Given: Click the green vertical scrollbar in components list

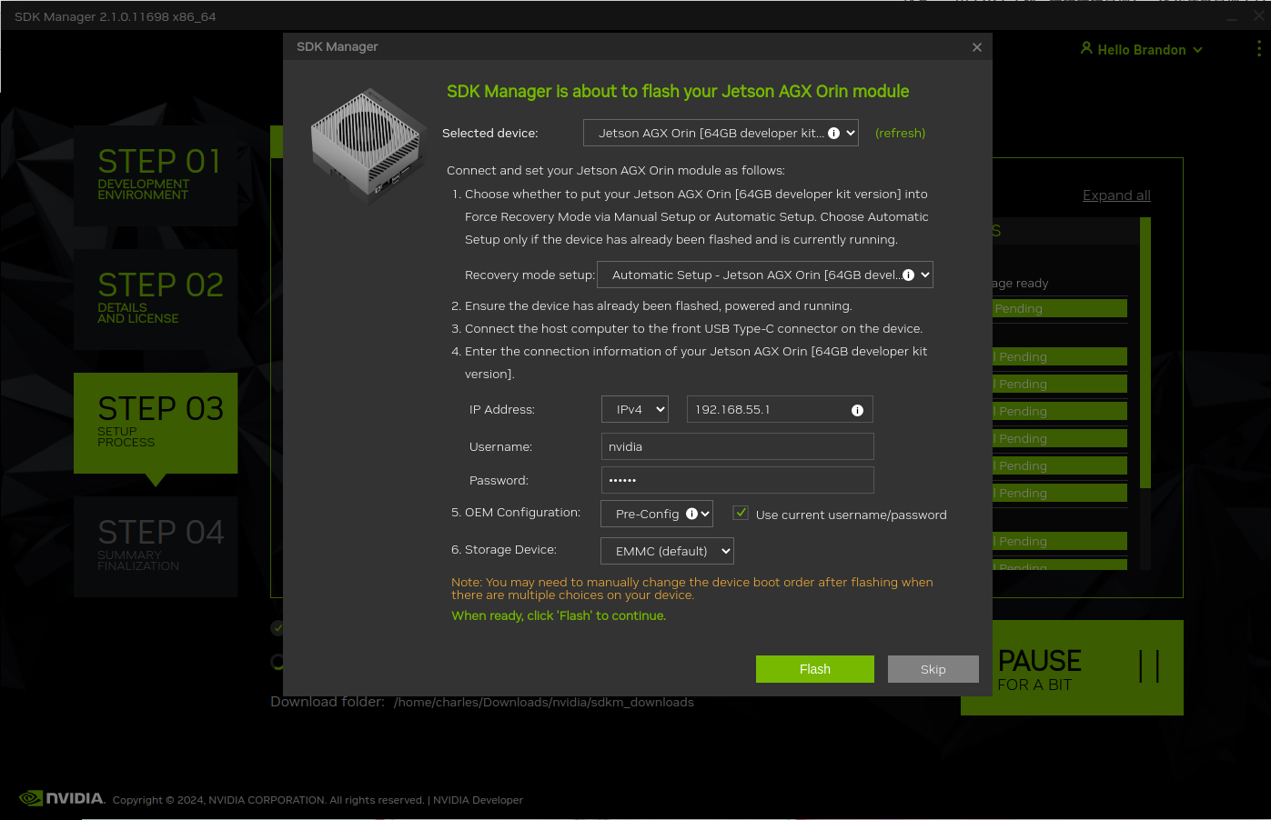Looking at the screenshot, I should [1145, 353].
